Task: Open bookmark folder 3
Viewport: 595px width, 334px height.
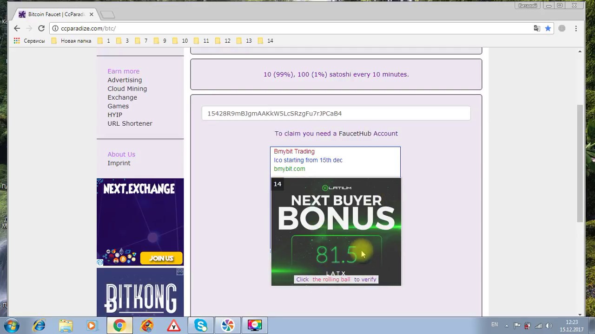Action: (x=122, y=41)
